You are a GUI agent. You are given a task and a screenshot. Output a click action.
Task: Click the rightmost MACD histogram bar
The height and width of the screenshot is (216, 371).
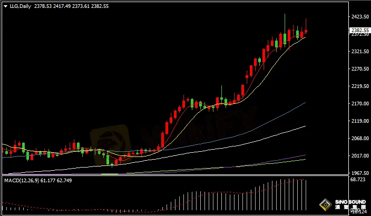coord(306,195)
